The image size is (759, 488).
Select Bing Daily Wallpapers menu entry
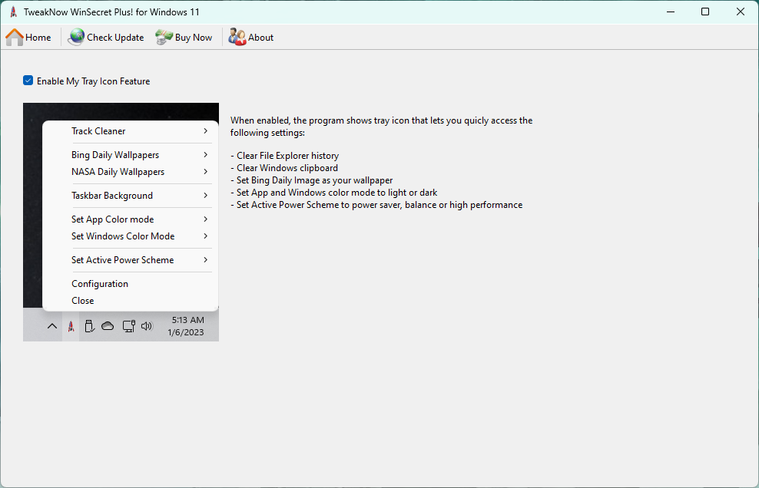tap(115, 155)
